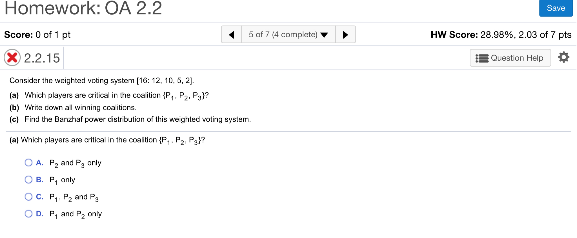The height and width of the screenshot is (238, 577).
Task: Select answer choice D radio button
Action: tap(28, 214)
